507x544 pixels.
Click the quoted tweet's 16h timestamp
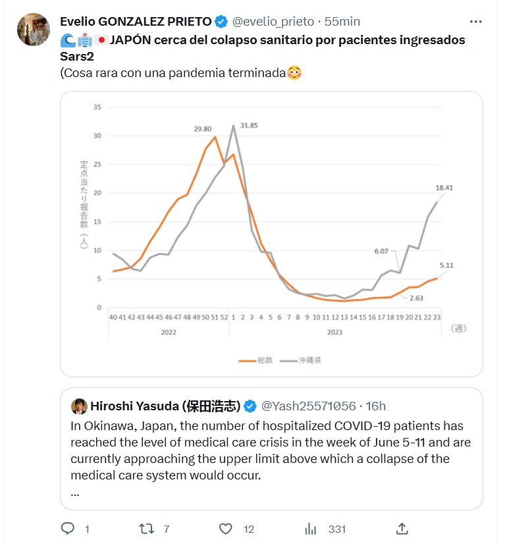coord(376,405)
